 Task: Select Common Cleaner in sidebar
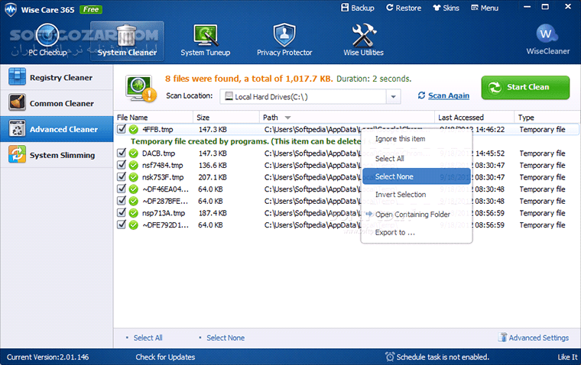(x=61, y=104)
